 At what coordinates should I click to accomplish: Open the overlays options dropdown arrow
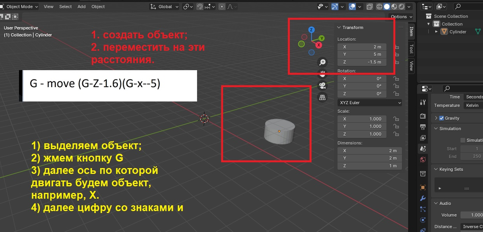(x=359, y=6)
